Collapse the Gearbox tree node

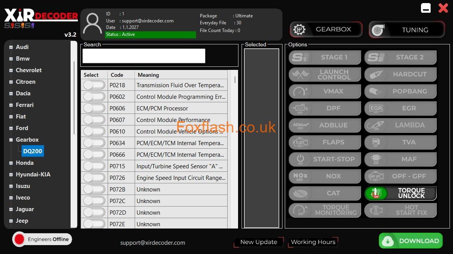pyautogui.click(x=11, y=140)
